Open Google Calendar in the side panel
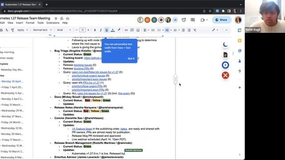 (x=240, y=31)
